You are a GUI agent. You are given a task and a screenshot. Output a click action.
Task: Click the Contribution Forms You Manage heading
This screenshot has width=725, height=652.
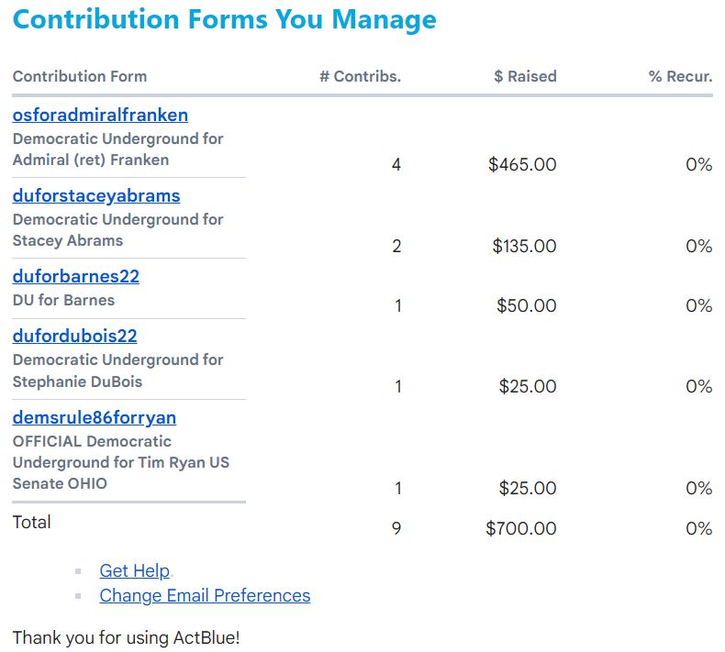point(224,19)
